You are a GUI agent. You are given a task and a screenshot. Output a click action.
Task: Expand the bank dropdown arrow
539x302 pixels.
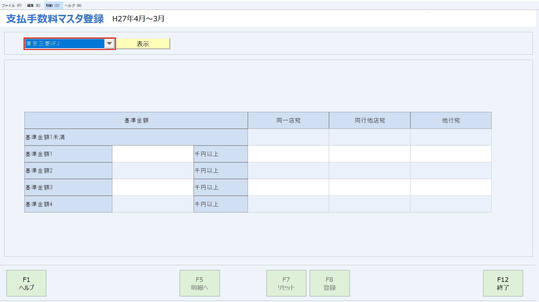pyautogui.click(x=109, y=43)
